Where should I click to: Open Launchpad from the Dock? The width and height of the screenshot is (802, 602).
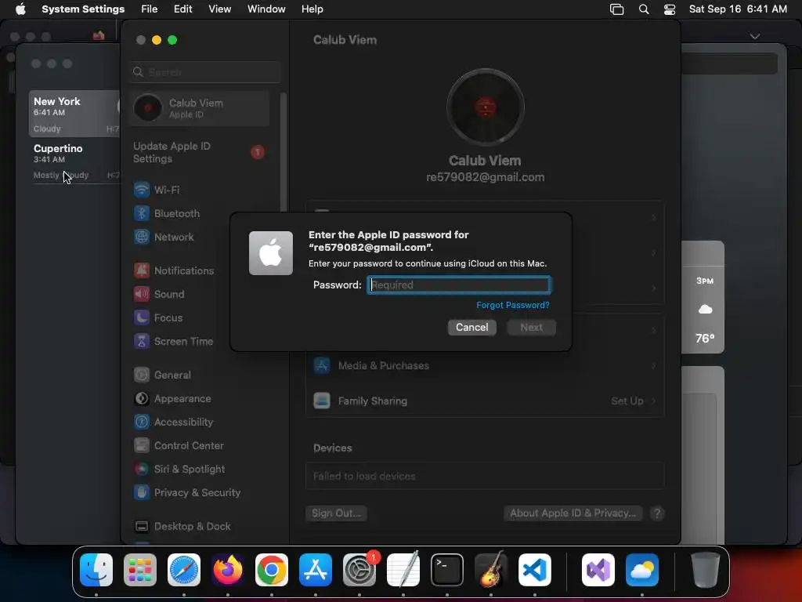pos(140,570)
